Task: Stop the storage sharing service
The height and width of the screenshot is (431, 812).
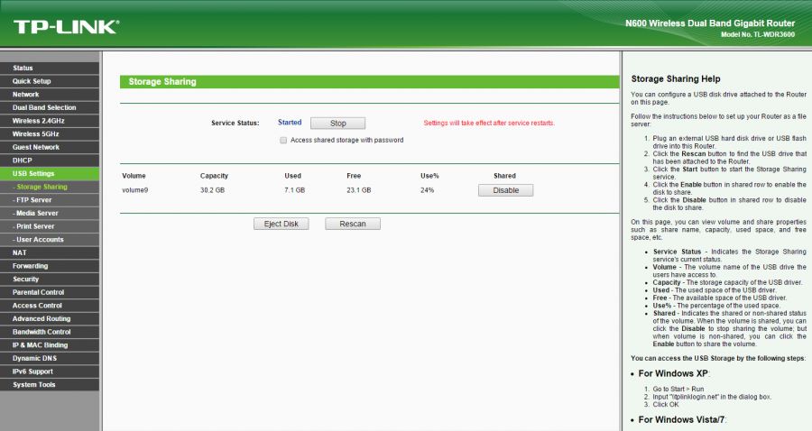Action: (337, 123)
